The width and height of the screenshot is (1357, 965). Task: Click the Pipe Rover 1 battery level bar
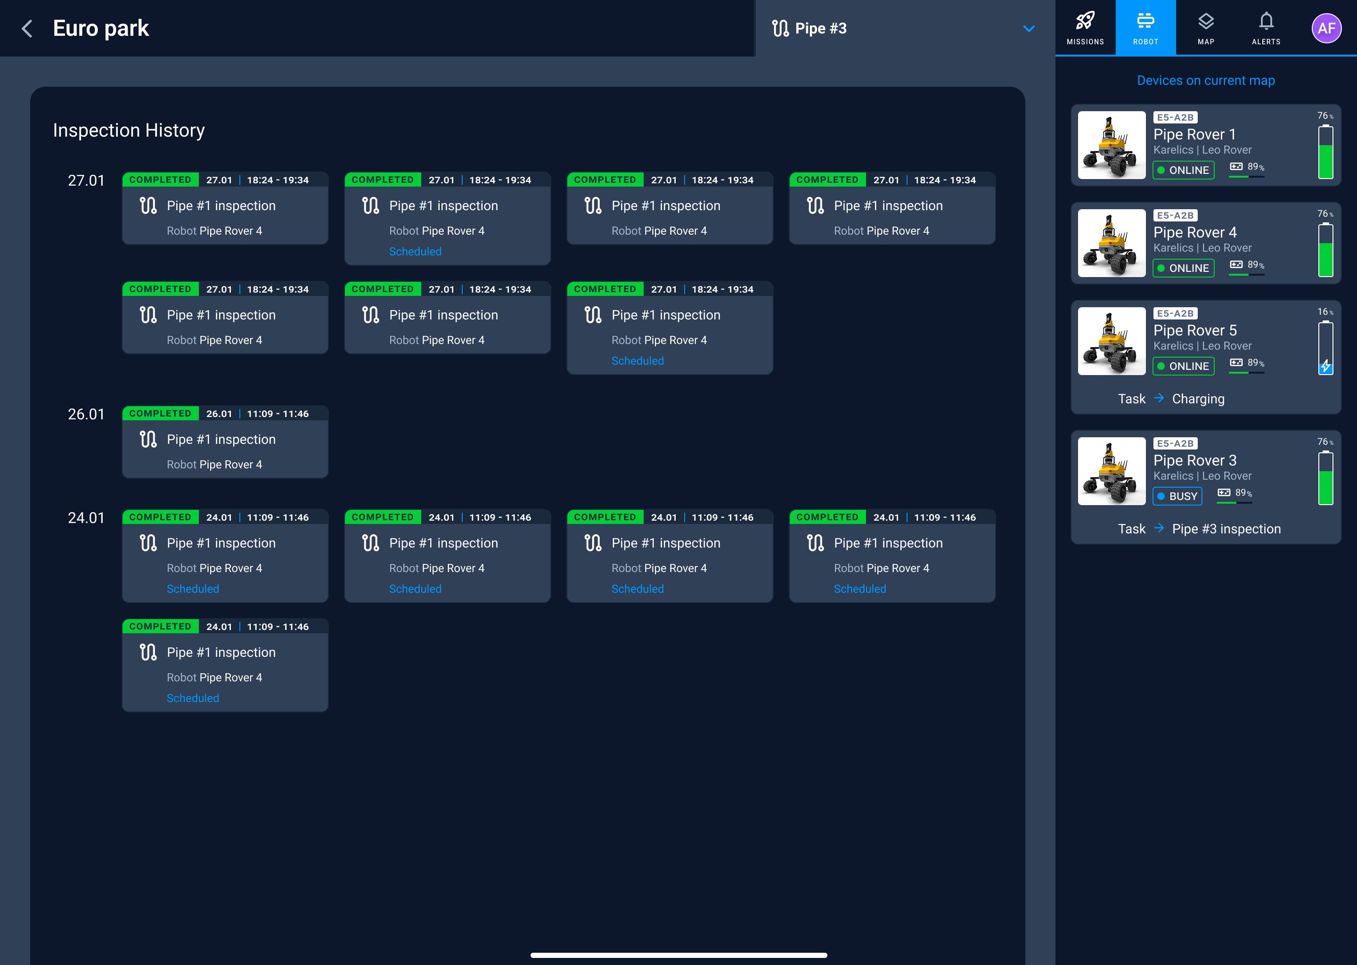(1325, 152)
